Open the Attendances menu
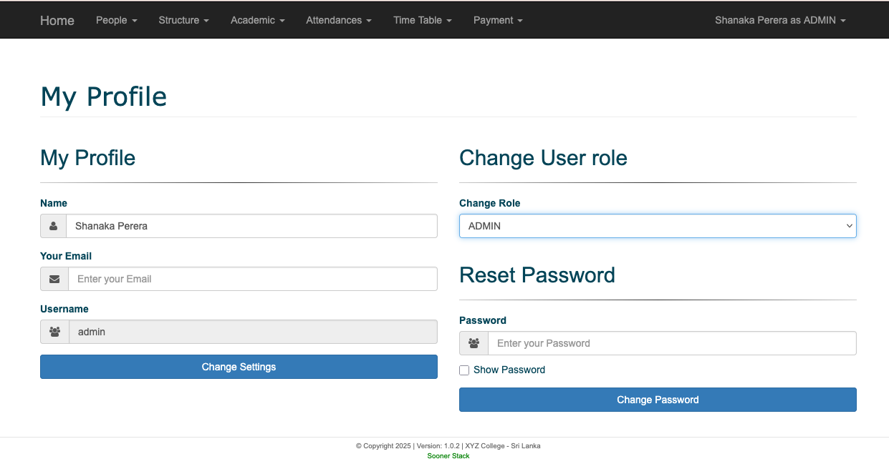 tap(338, 20)
